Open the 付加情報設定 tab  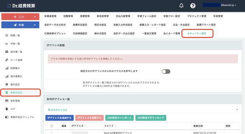80,34
